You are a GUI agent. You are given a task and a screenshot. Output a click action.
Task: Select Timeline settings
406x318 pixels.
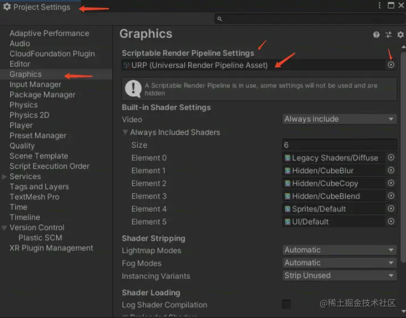point(24,217)
